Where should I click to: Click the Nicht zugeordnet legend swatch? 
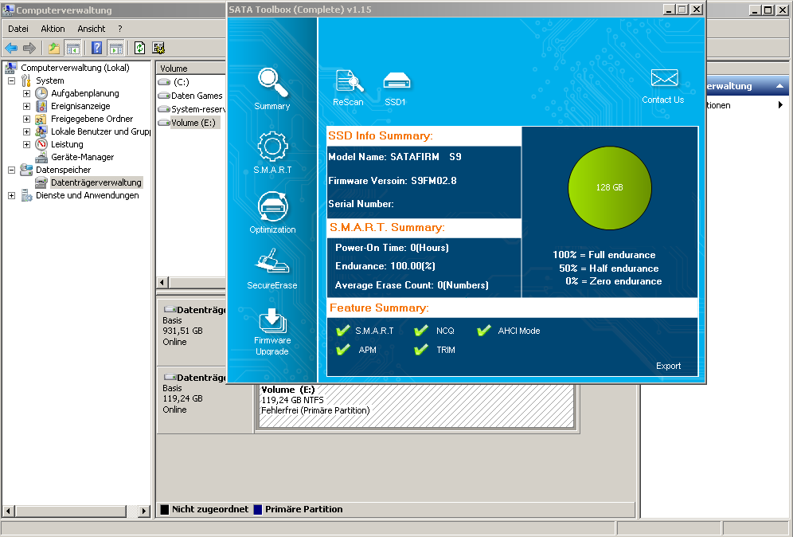164,510
